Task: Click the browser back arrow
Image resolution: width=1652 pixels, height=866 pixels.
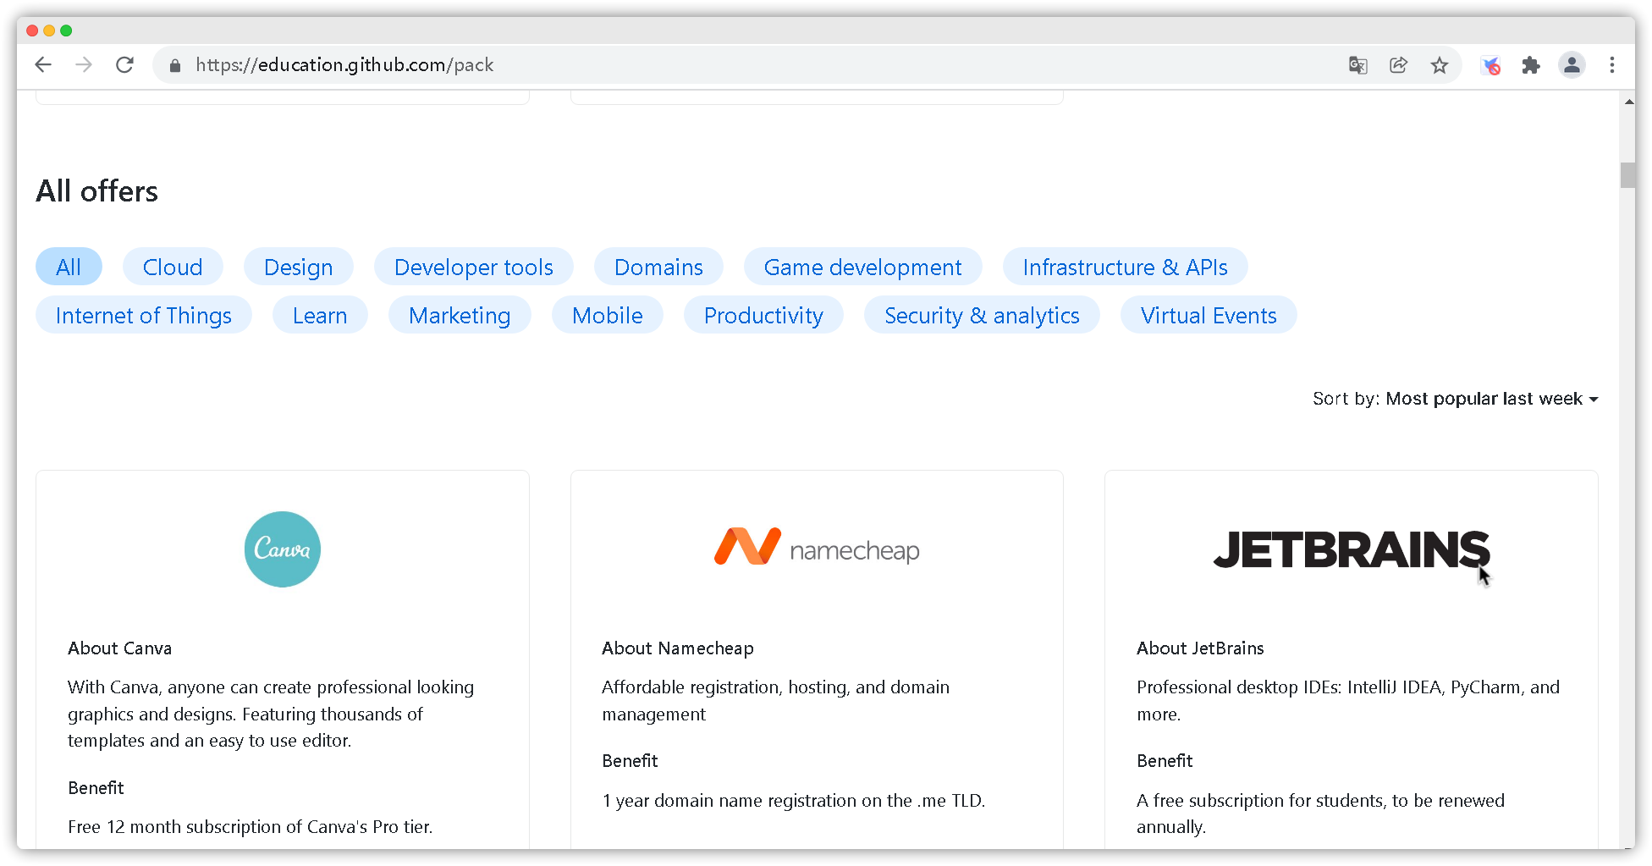Action: click(43, 64)
